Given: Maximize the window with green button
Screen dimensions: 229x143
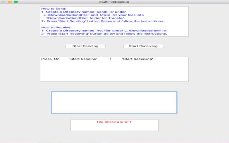Looking at the screenshot, I should pos(16,2).
